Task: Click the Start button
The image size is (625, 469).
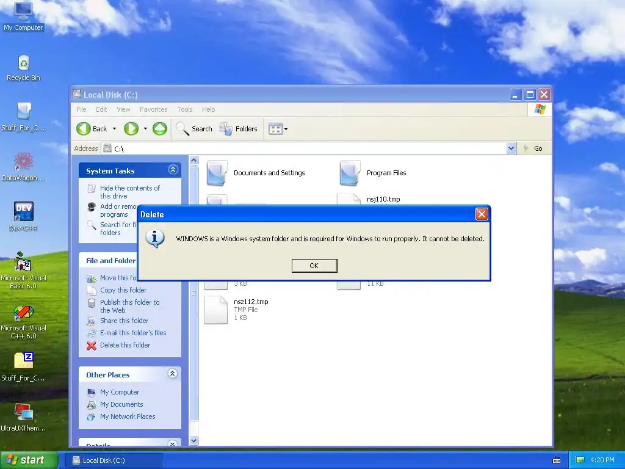Action: pos(29,460)
